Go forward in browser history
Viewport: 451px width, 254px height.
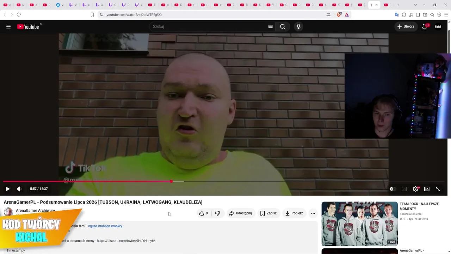point(11,15)
